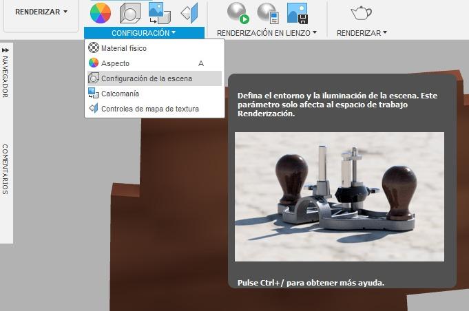Viewport: 469px width, 311px height.
Task: Choose Controles de mapa de textura
Action: tap(154, 109)
